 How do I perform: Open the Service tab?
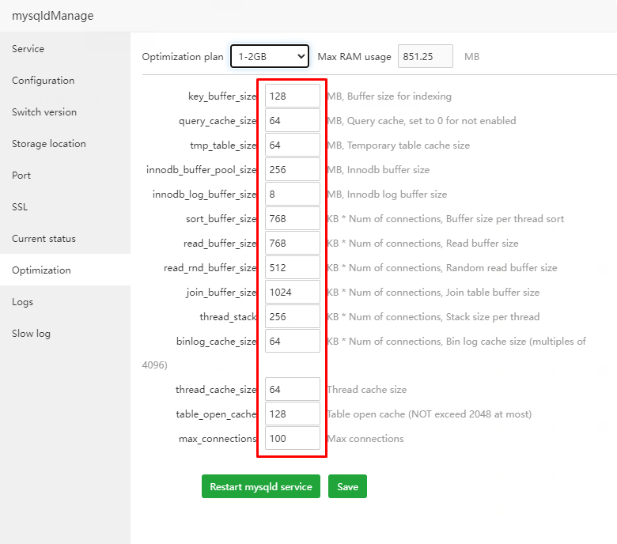pyautogui.click(x=28, y=49)
